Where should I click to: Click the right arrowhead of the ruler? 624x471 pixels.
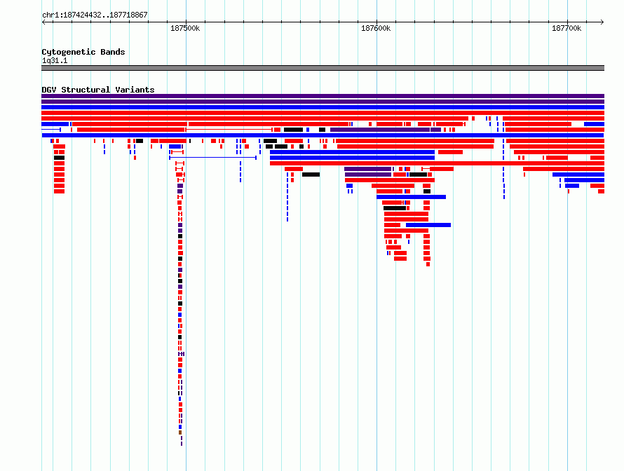602,22
